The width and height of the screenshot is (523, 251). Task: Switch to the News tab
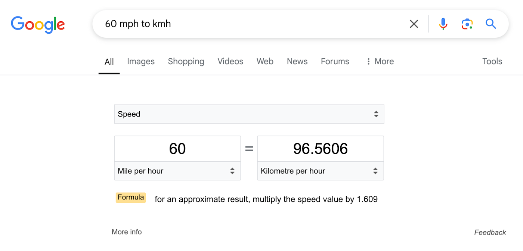[x=297, y=61]
